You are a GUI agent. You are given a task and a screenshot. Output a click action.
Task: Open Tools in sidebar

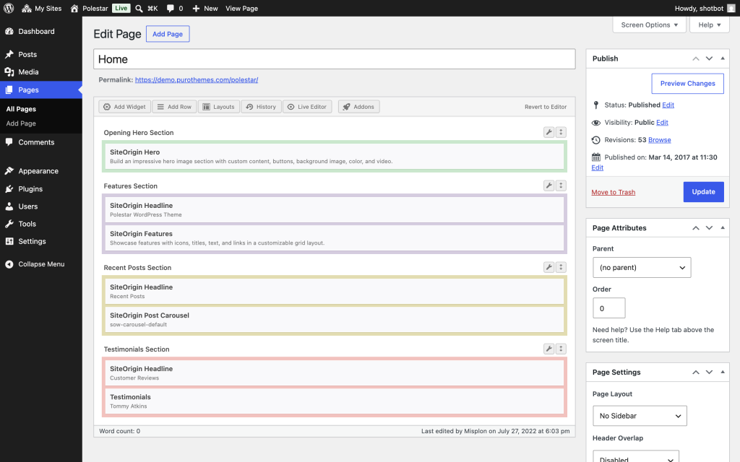pos(41,224)
